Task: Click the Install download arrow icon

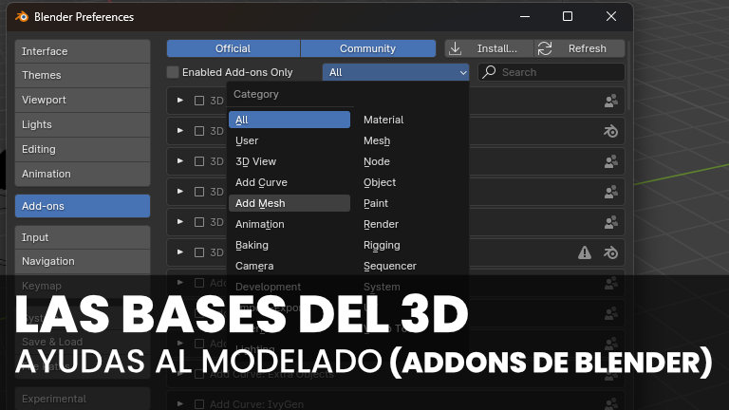Action: [456, 48]
